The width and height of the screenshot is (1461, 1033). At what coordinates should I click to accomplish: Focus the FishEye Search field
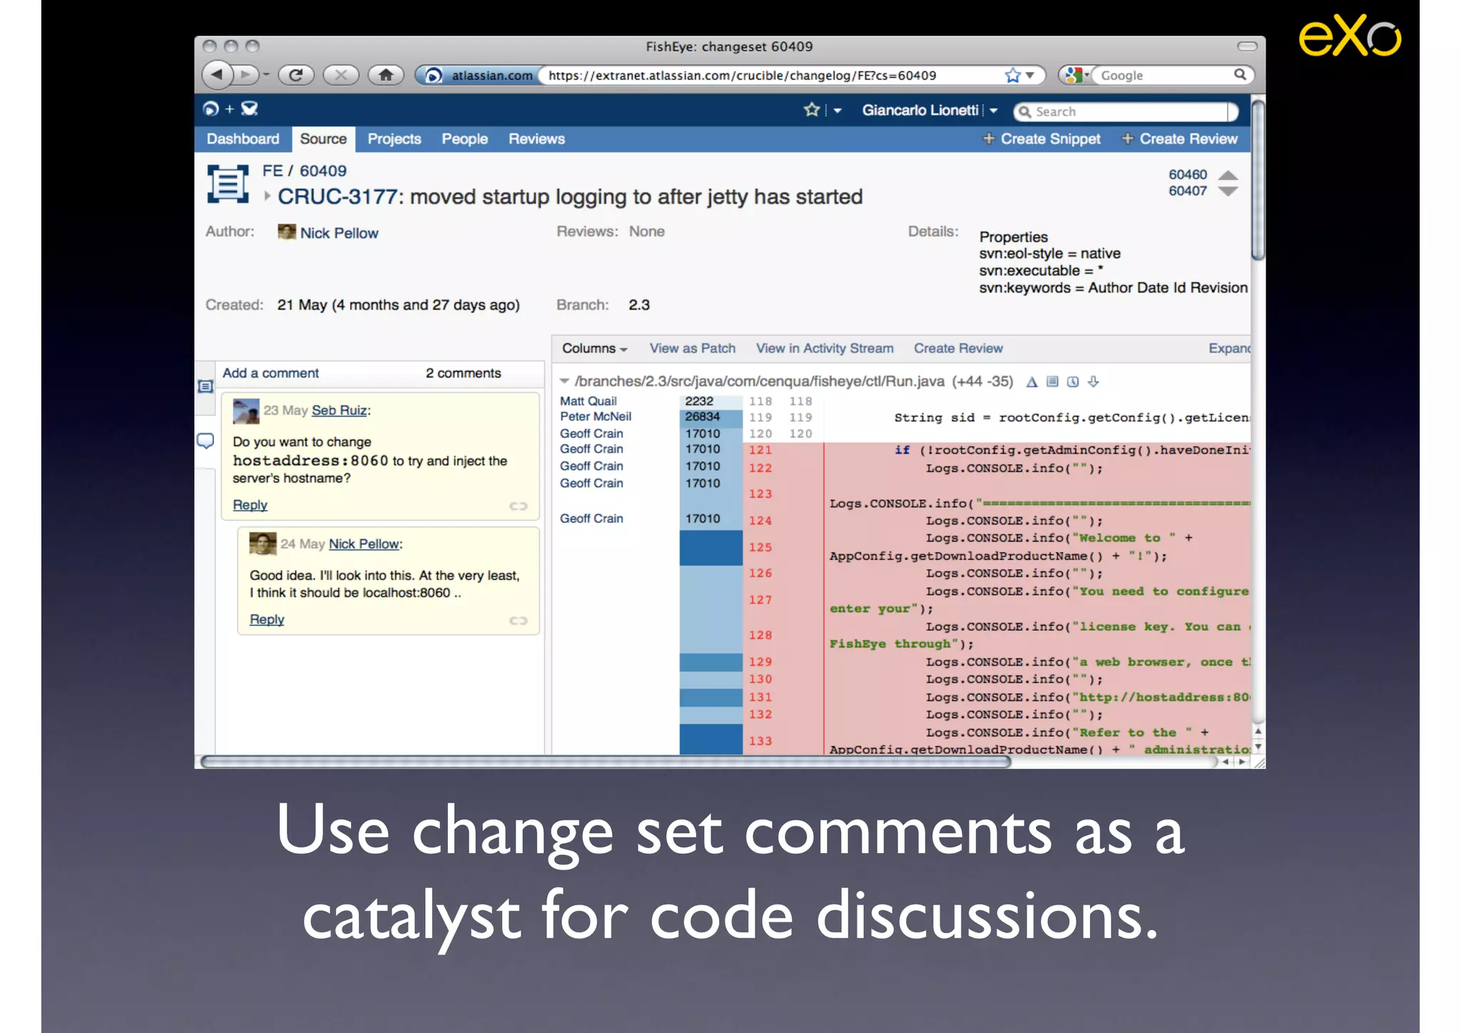[1125, 111]
